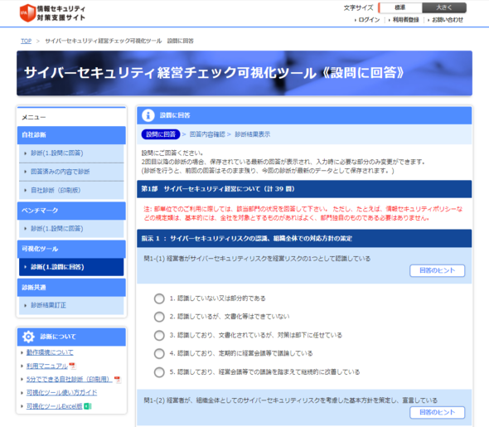Click the gear icon next to 診断について
489x427 pixels.
[x=28, y=337]
